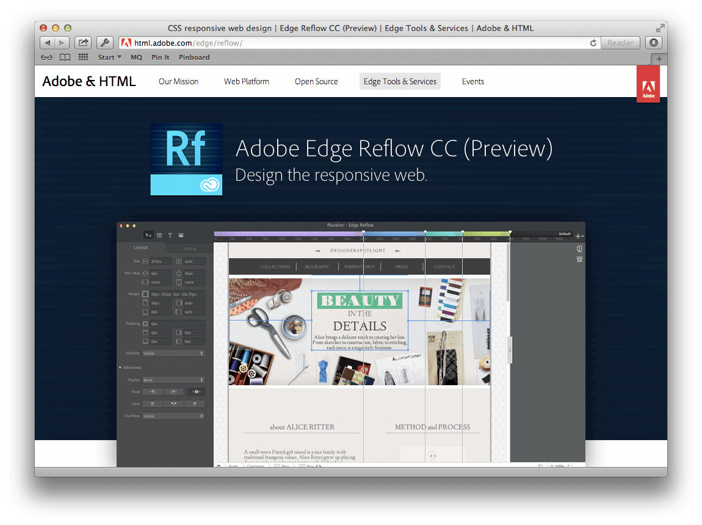Toggle all-sides Padding box icon
Image resolution: width=702 pixels, height=525 pixels.
[145, 324]
